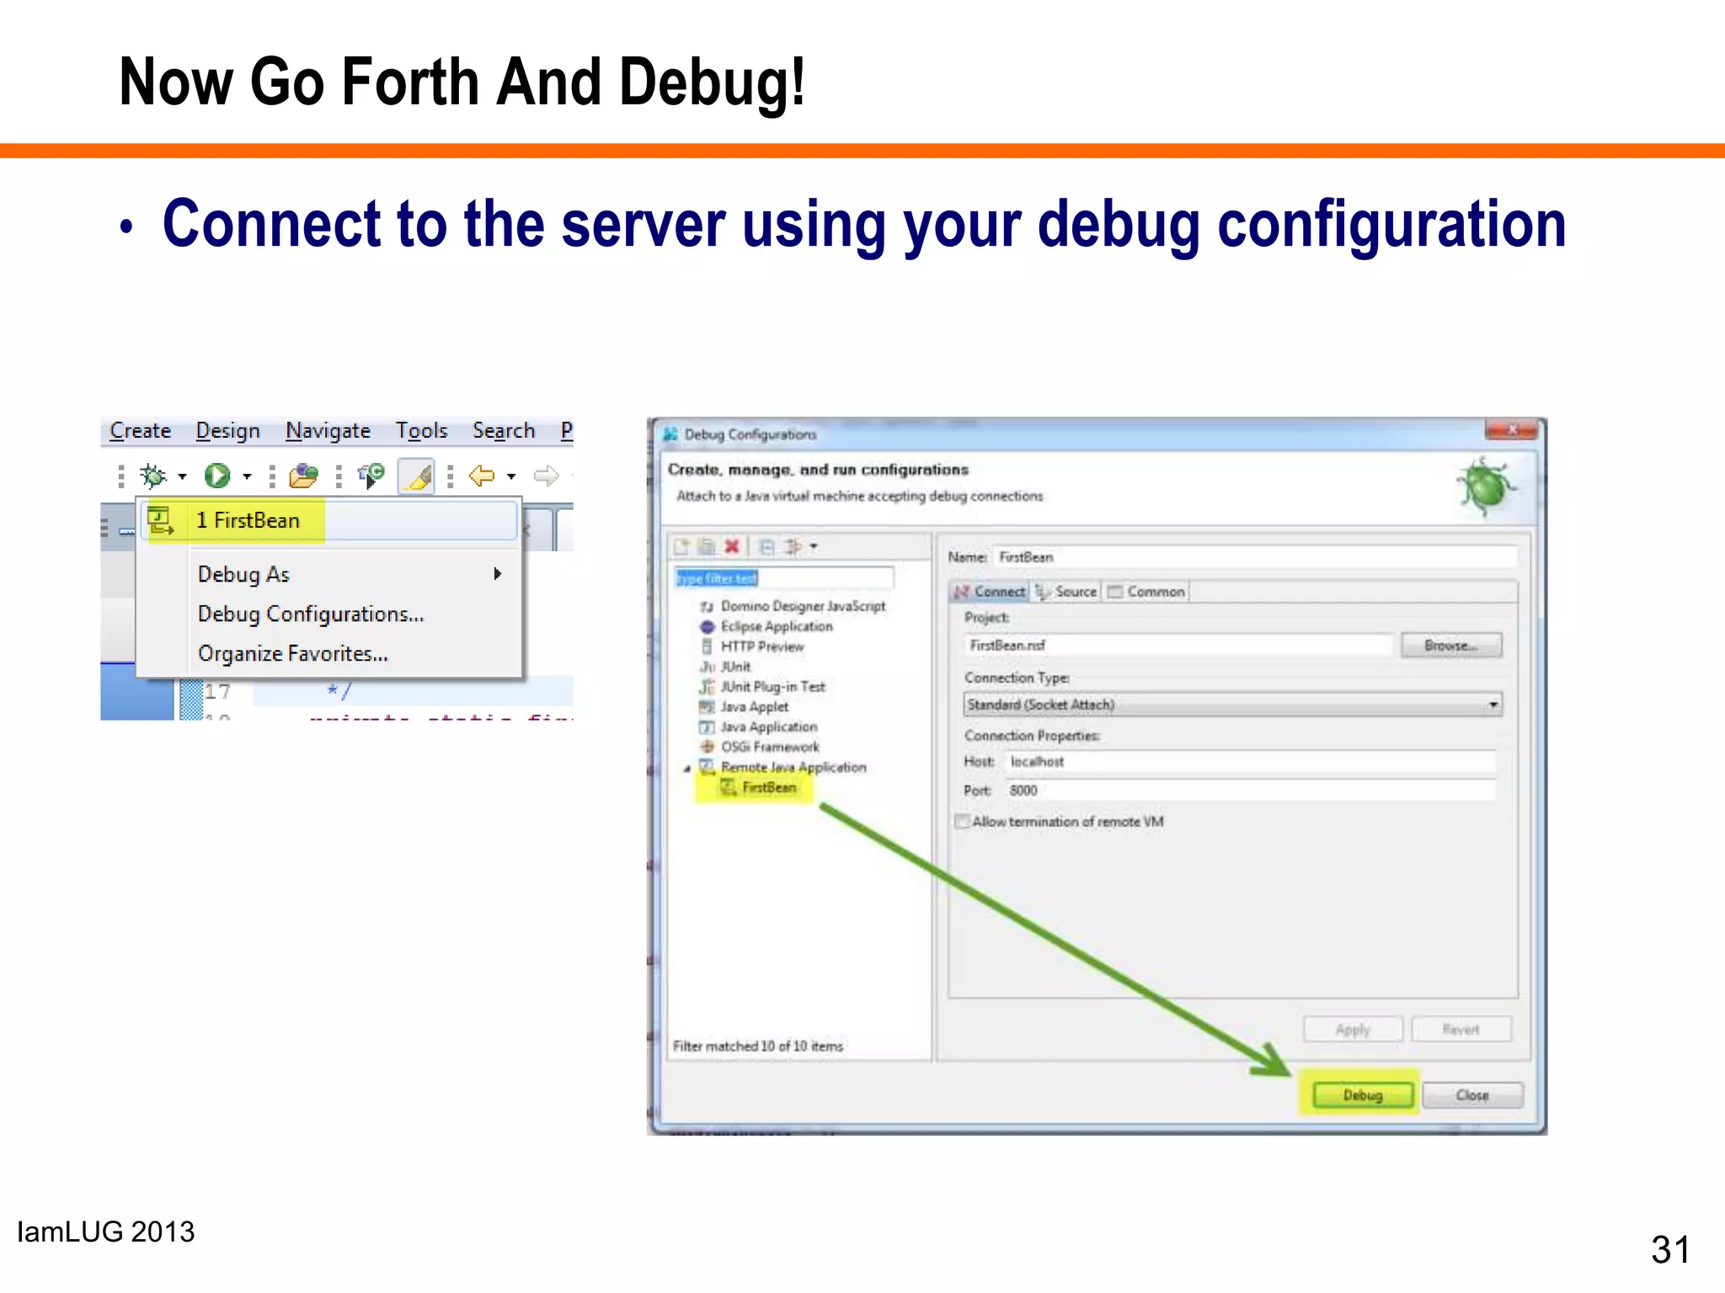Open the filter dropdown arrow in configurations toolbar

point(814,547)
